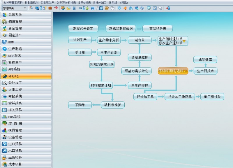The image size is (233, 168).
Task: Select 人事工资 in the sidebar
Action: (15, 90)
